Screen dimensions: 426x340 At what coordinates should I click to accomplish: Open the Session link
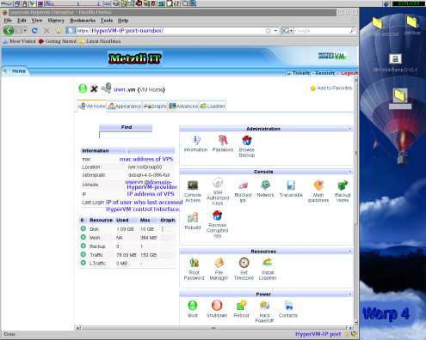[x=324, y=73]
